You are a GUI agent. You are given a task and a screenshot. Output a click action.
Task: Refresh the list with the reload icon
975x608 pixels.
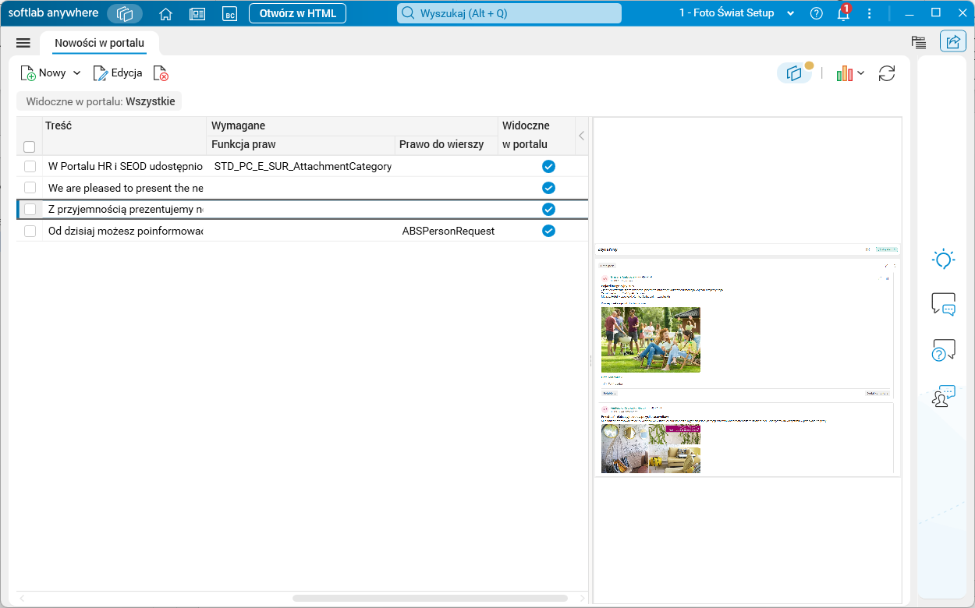click(x=887, y=73)
